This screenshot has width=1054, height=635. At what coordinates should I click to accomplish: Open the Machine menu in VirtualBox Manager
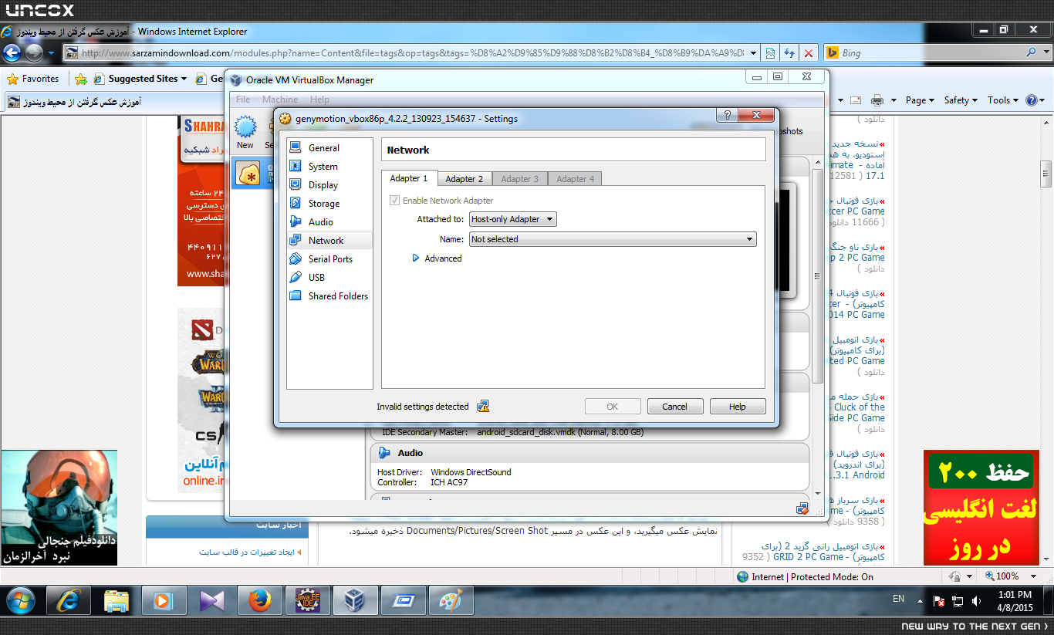[x=280, y=100]
